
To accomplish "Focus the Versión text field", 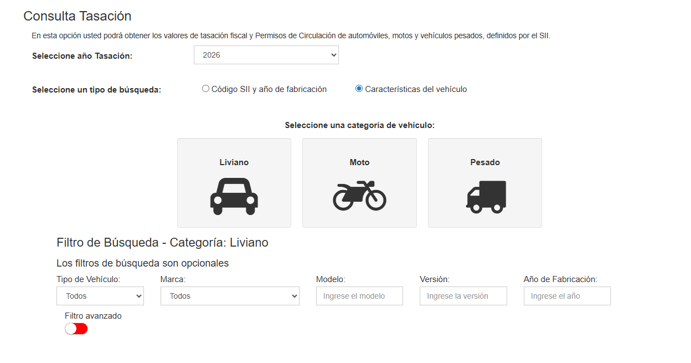I will point(463,296).
